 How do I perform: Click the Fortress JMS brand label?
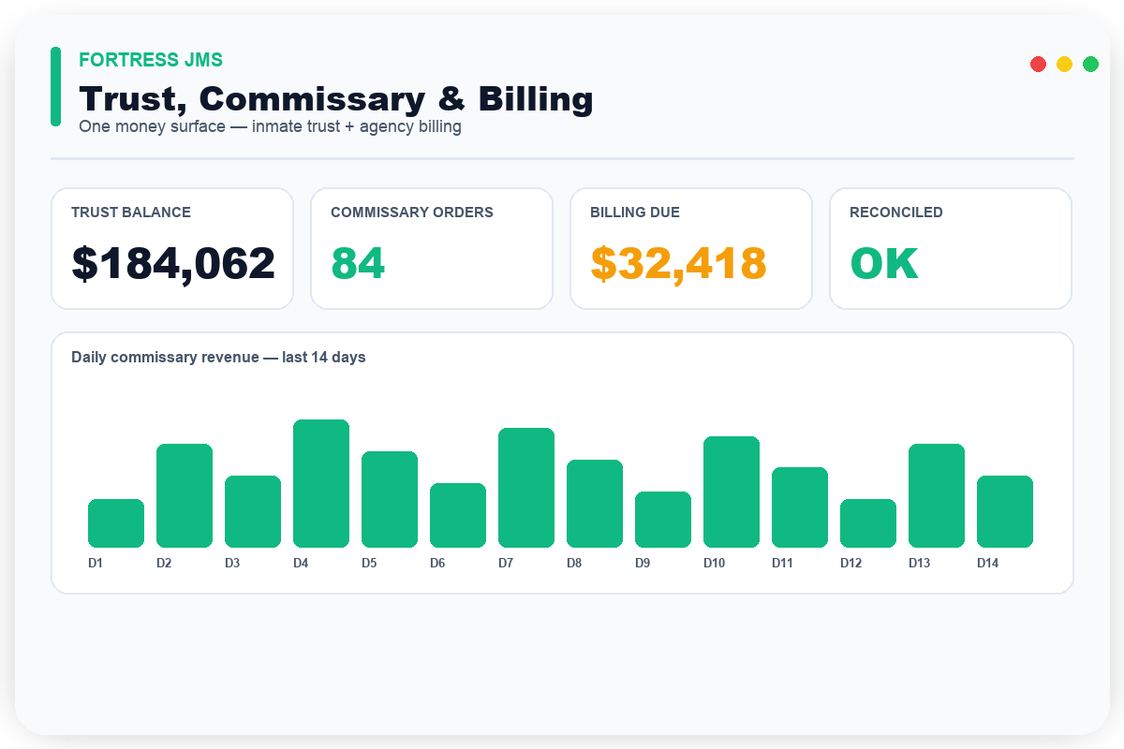(x=151, y=60)
